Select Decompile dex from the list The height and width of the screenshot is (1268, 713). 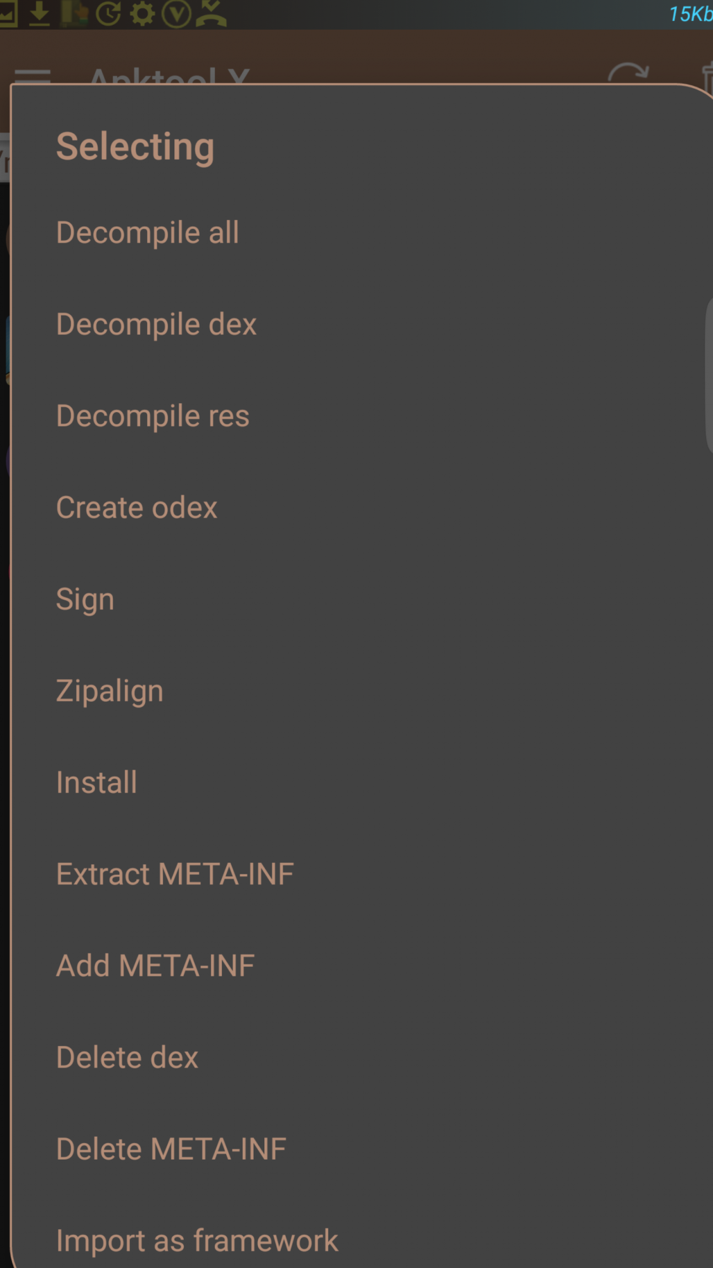click(x=157, y=325)
